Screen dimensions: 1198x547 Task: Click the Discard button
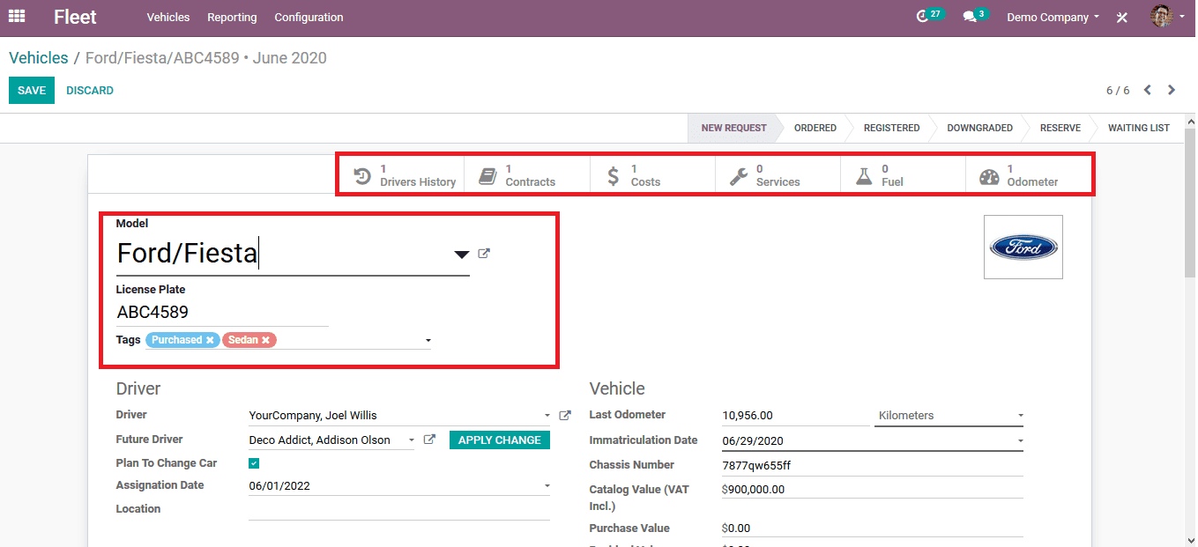point(90,91)
